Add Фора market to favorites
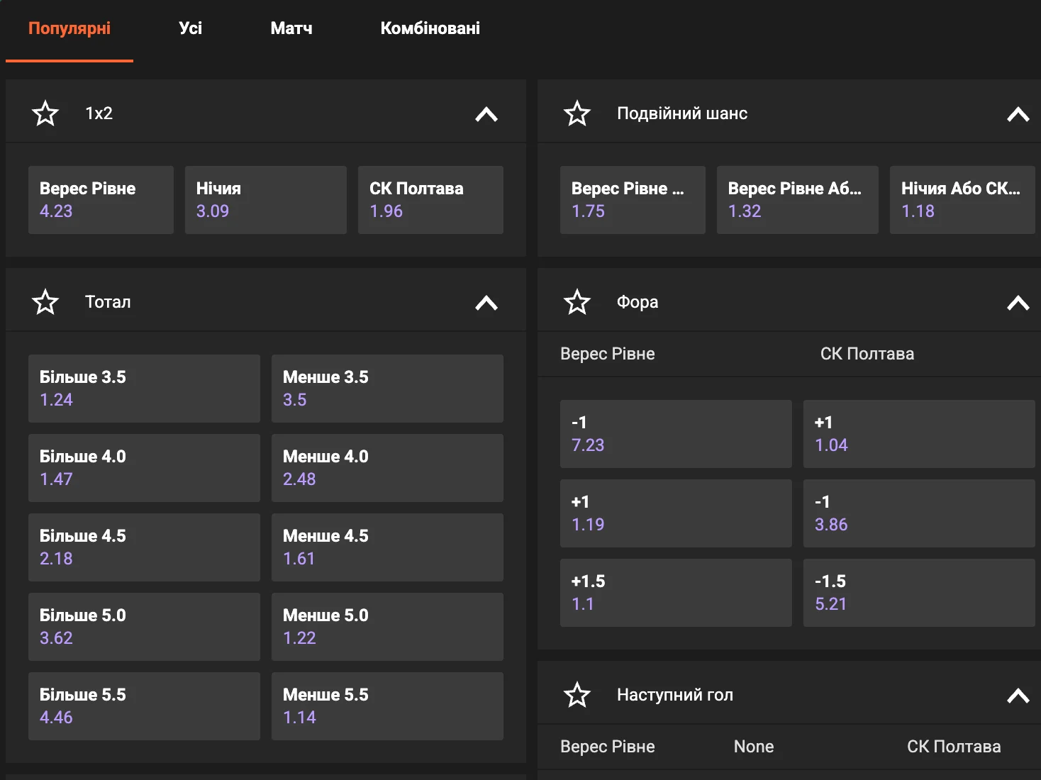 coord(577,302)
